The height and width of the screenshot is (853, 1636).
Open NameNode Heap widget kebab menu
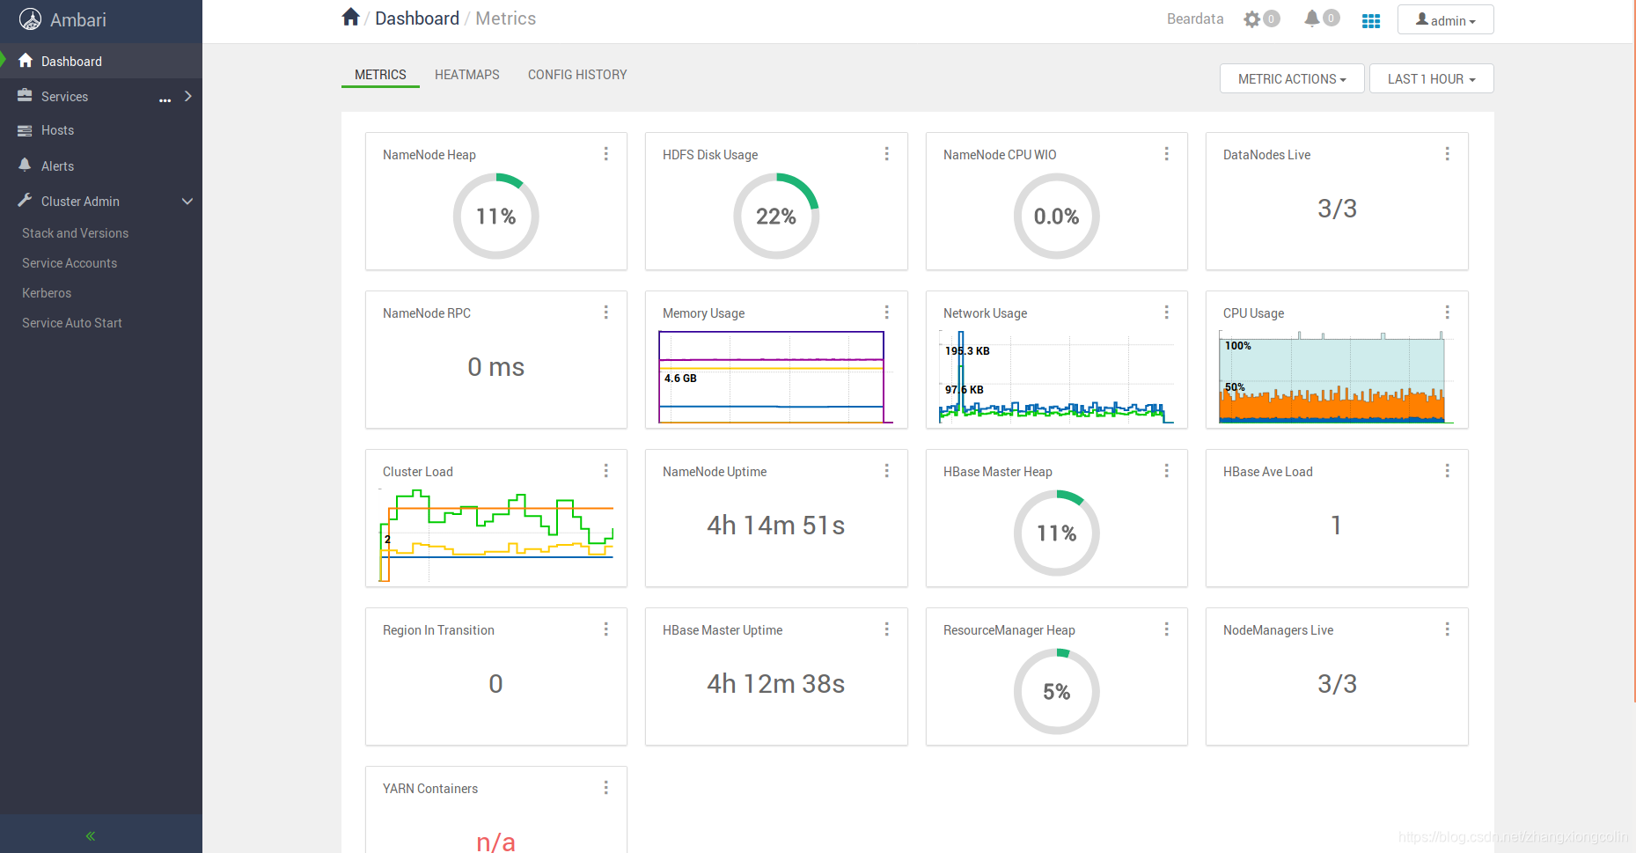click(x=605, y=154)
